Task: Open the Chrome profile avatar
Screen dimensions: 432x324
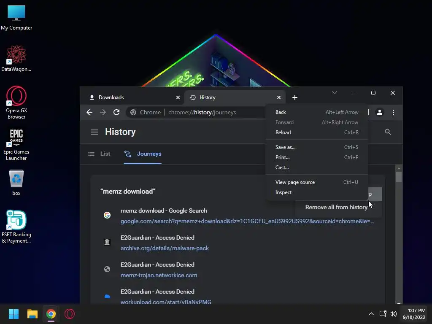Action: point(380,112)
